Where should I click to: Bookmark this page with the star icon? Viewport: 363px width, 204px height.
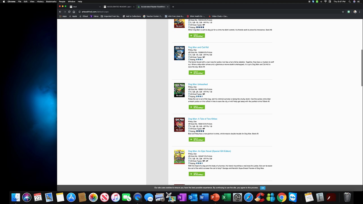tap(343, 12)
